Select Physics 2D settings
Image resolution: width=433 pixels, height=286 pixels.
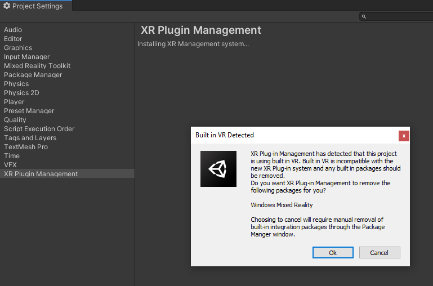67,93
